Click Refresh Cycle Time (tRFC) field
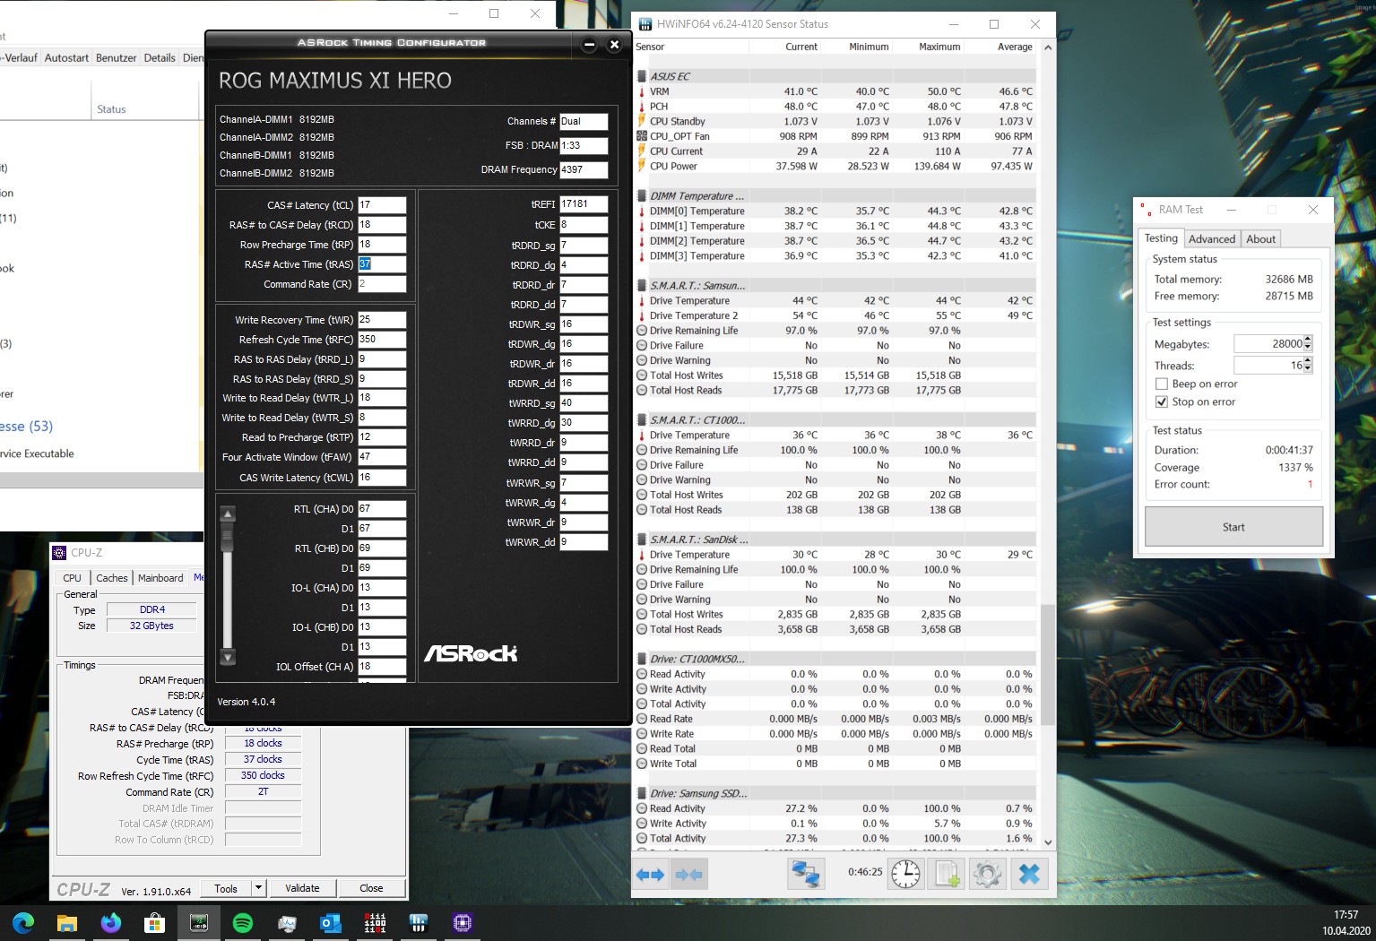Screen dimensions: 1376x941 pos(382,340)
